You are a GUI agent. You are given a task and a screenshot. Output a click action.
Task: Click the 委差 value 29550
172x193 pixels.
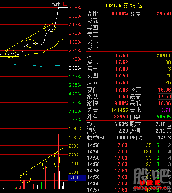point(164,13)
